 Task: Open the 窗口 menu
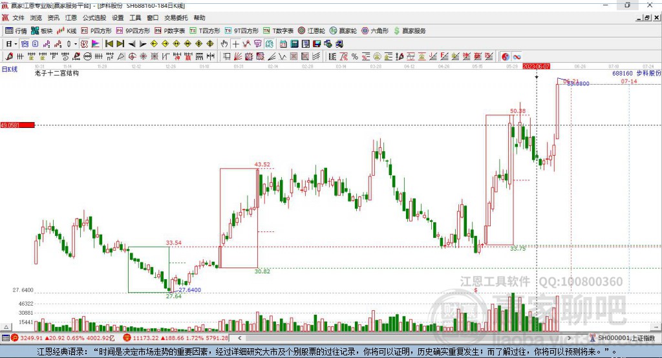pos(153,17)
